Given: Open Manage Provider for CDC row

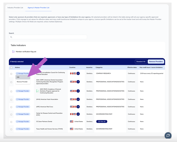Looking at the screenshot, I should coord(23,114).
